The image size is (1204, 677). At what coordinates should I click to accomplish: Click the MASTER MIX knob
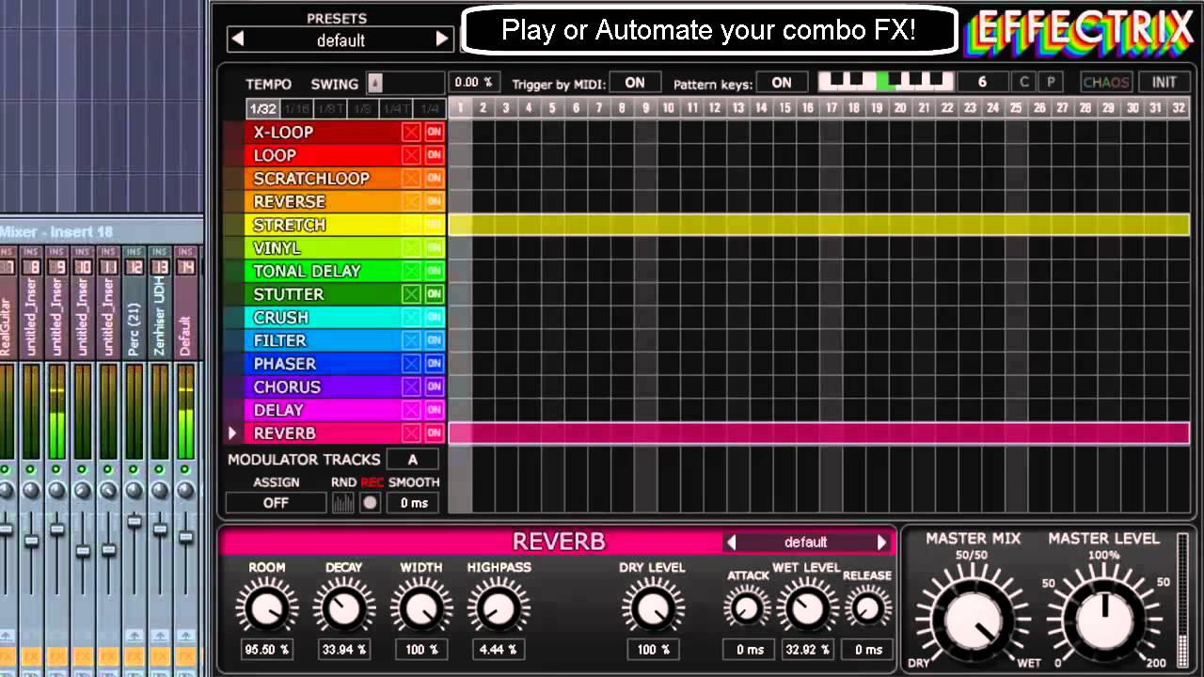tap(974, 622)
